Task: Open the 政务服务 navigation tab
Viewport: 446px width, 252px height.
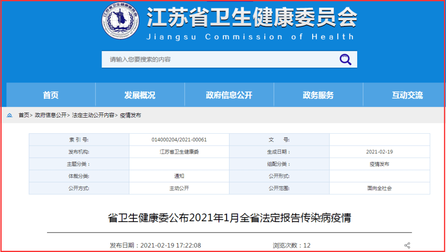Action: [x=318, y=95]
